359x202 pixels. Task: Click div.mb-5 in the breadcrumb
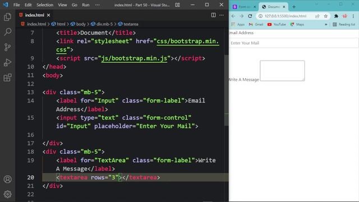104,24
